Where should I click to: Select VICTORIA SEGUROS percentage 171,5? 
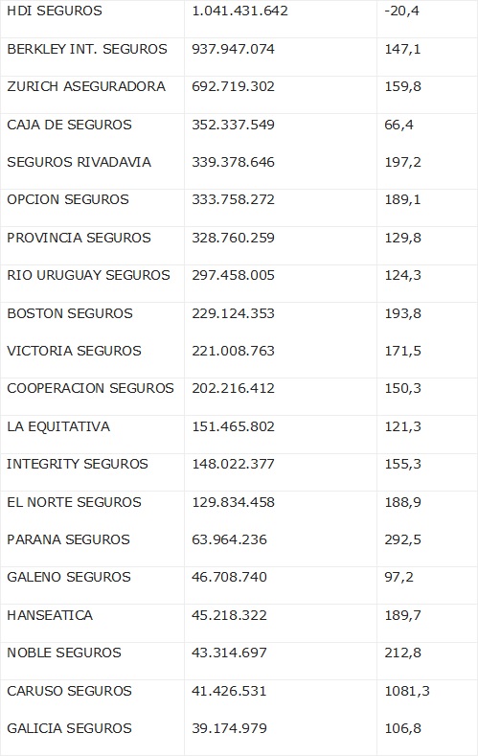tap(403, 351)
